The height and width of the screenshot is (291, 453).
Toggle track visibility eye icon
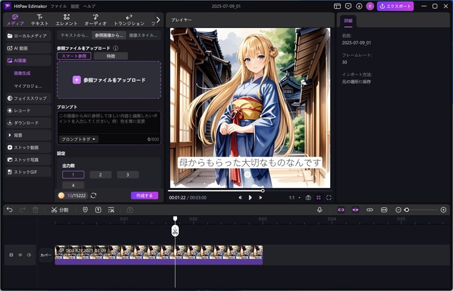coord(20,255)
